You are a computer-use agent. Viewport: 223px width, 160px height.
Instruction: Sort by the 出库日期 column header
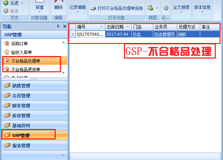click(116, 26)
